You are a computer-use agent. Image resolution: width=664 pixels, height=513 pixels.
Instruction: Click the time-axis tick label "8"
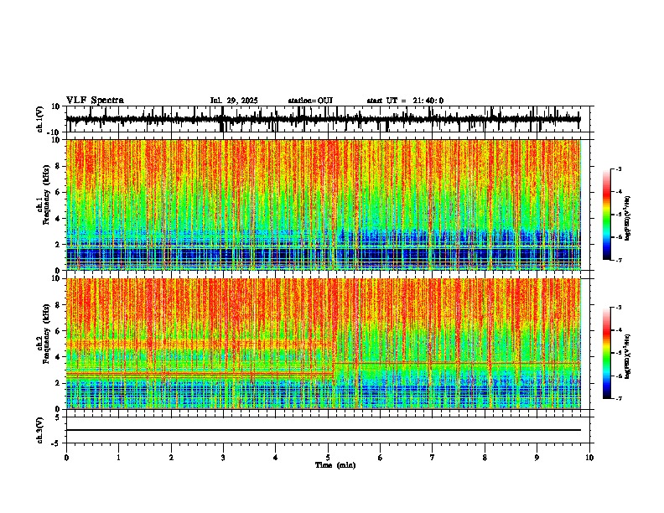485,458
